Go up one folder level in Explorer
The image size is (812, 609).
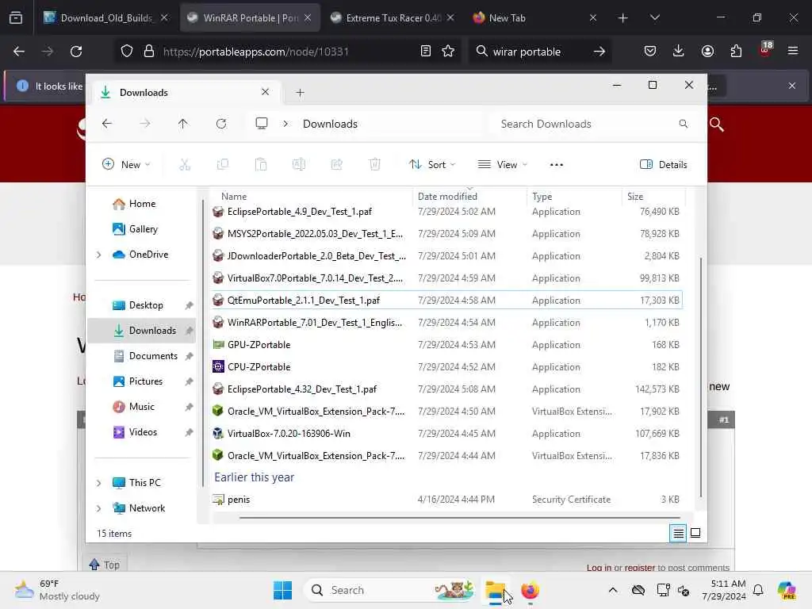[183, 124]
